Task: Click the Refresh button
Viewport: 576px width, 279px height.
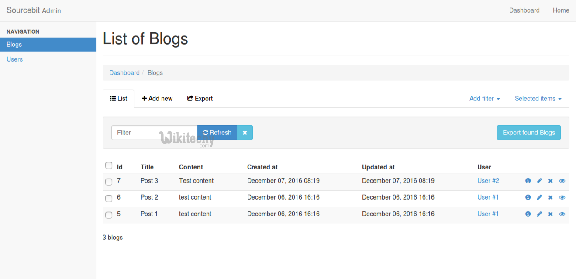Action: coord(217,133)
